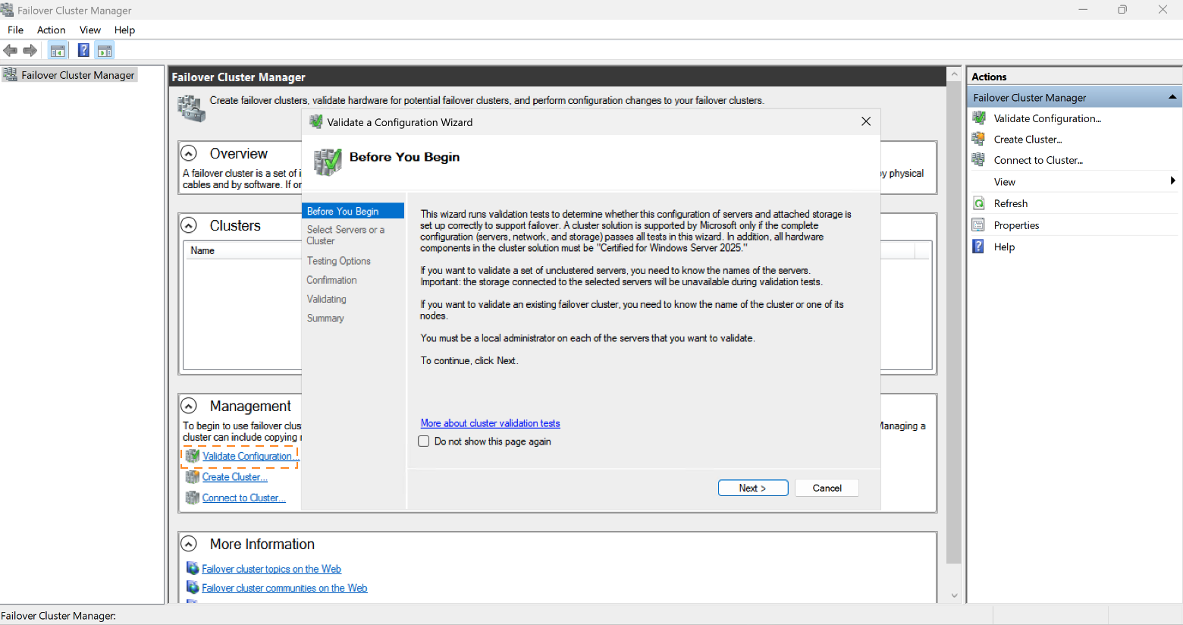
Task: Click the blue Help toolbar icon
Action: click(83, 51)
